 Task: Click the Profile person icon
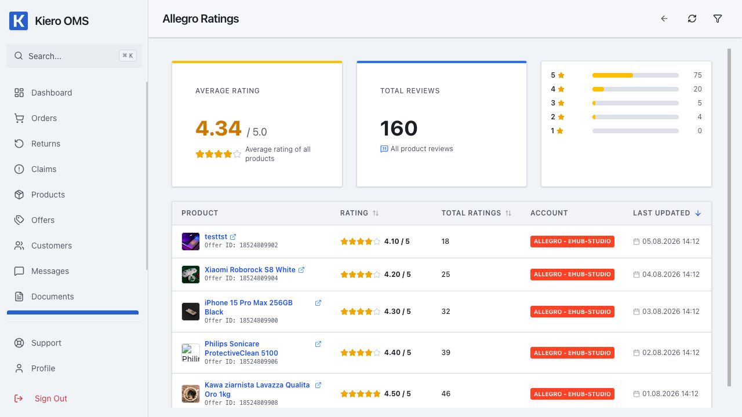tap(19, 368)
